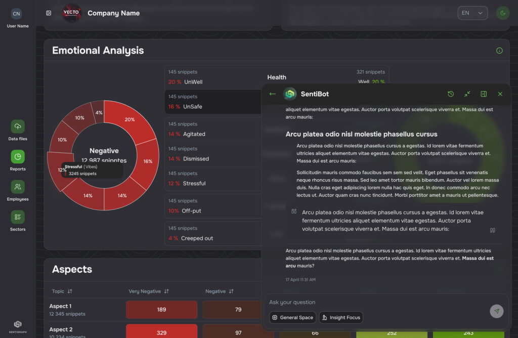Image resolution: width=518 pixels, height=338 pixels.
Task: Open the EN language dropdown
Action: click(x=472, y=13)
